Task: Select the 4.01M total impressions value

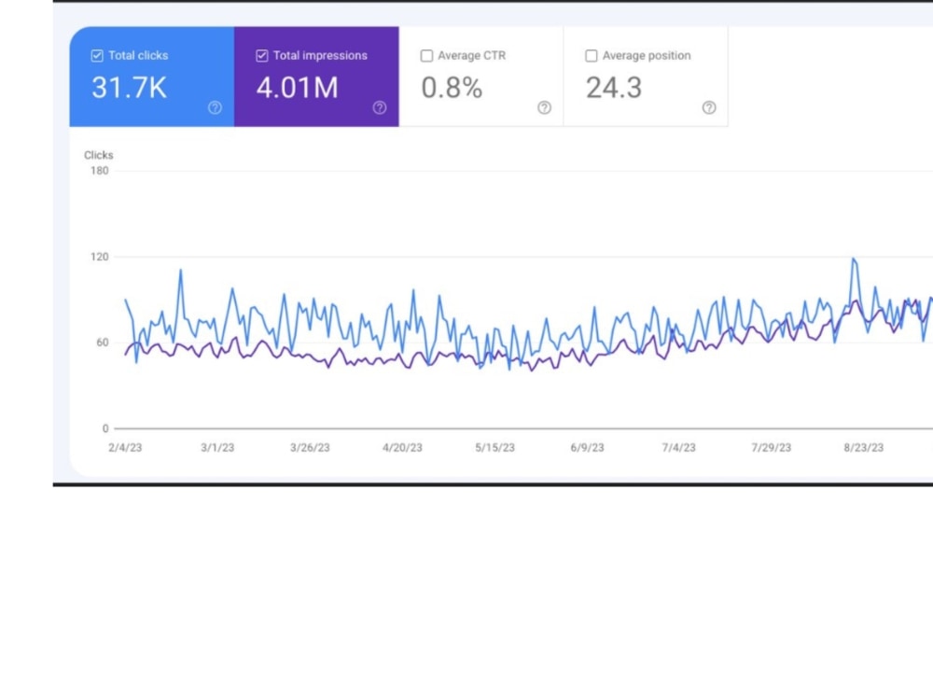Action: coord(298,88)
